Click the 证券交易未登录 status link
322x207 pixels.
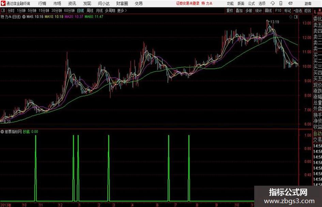coord(187,3)
